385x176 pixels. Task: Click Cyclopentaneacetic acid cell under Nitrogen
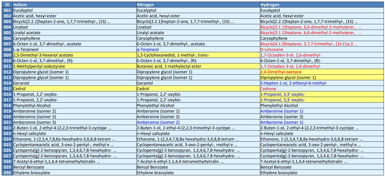tap(198, 145)
